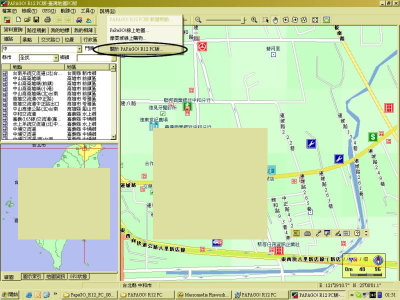Adjust the map zoom level slider handle
Screen dimensions: 400x300
pos(244,20)
